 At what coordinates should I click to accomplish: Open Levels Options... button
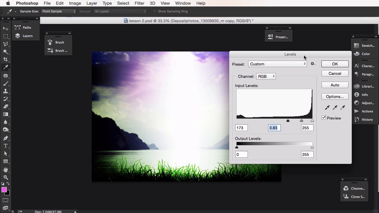point(335,96)
